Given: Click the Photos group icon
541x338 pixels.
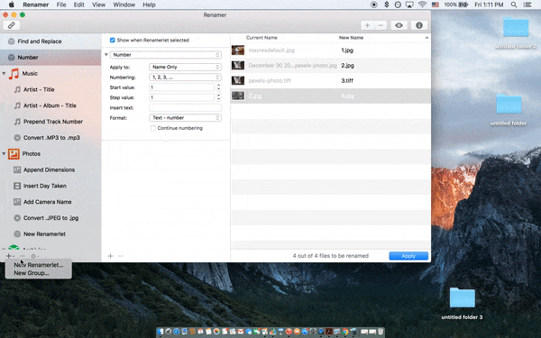Looking at the screenshot, I should (14, 154).
